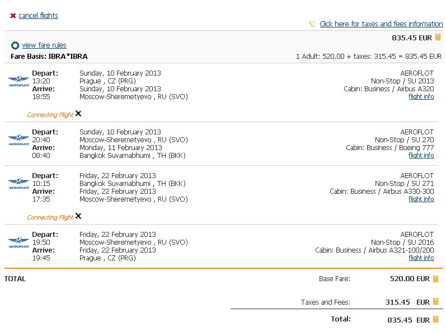Open the view fare rules link

[44, 45]
